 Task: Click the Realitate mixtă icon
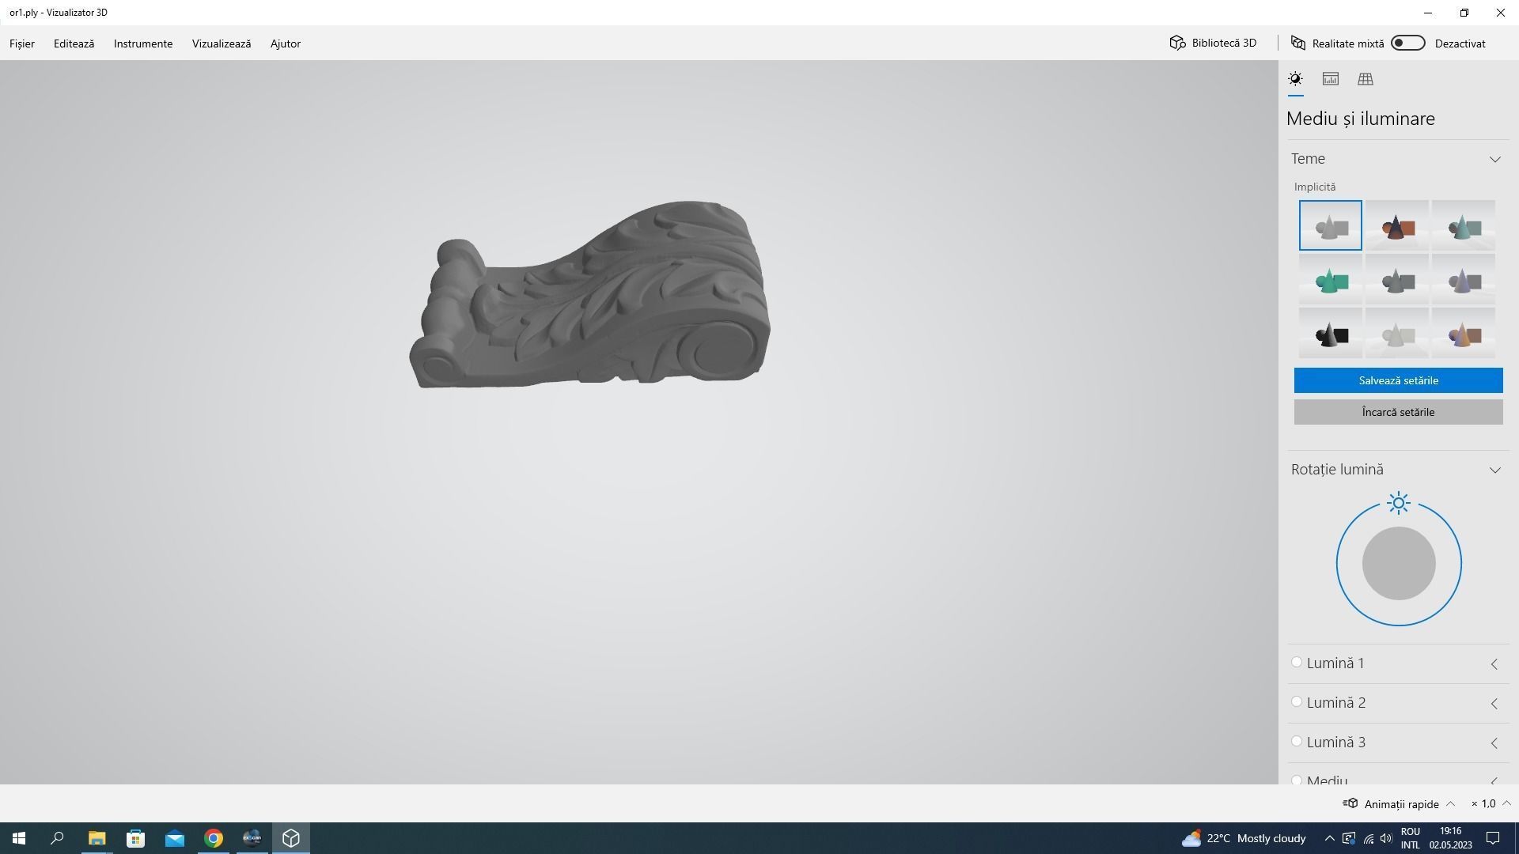(1298, 43)
